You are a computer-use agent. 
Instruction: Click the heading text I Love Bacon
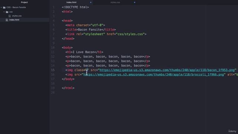83,52
